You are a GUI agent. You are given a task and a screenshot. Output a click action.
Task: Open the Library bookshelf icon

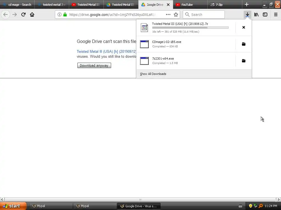point(256,14)
